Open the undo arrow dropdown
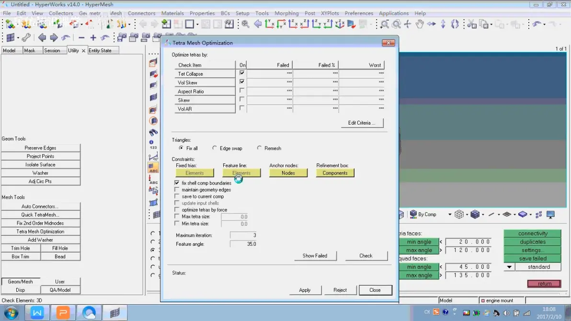The height and width of the screenshot is (321, 571). 544,24
